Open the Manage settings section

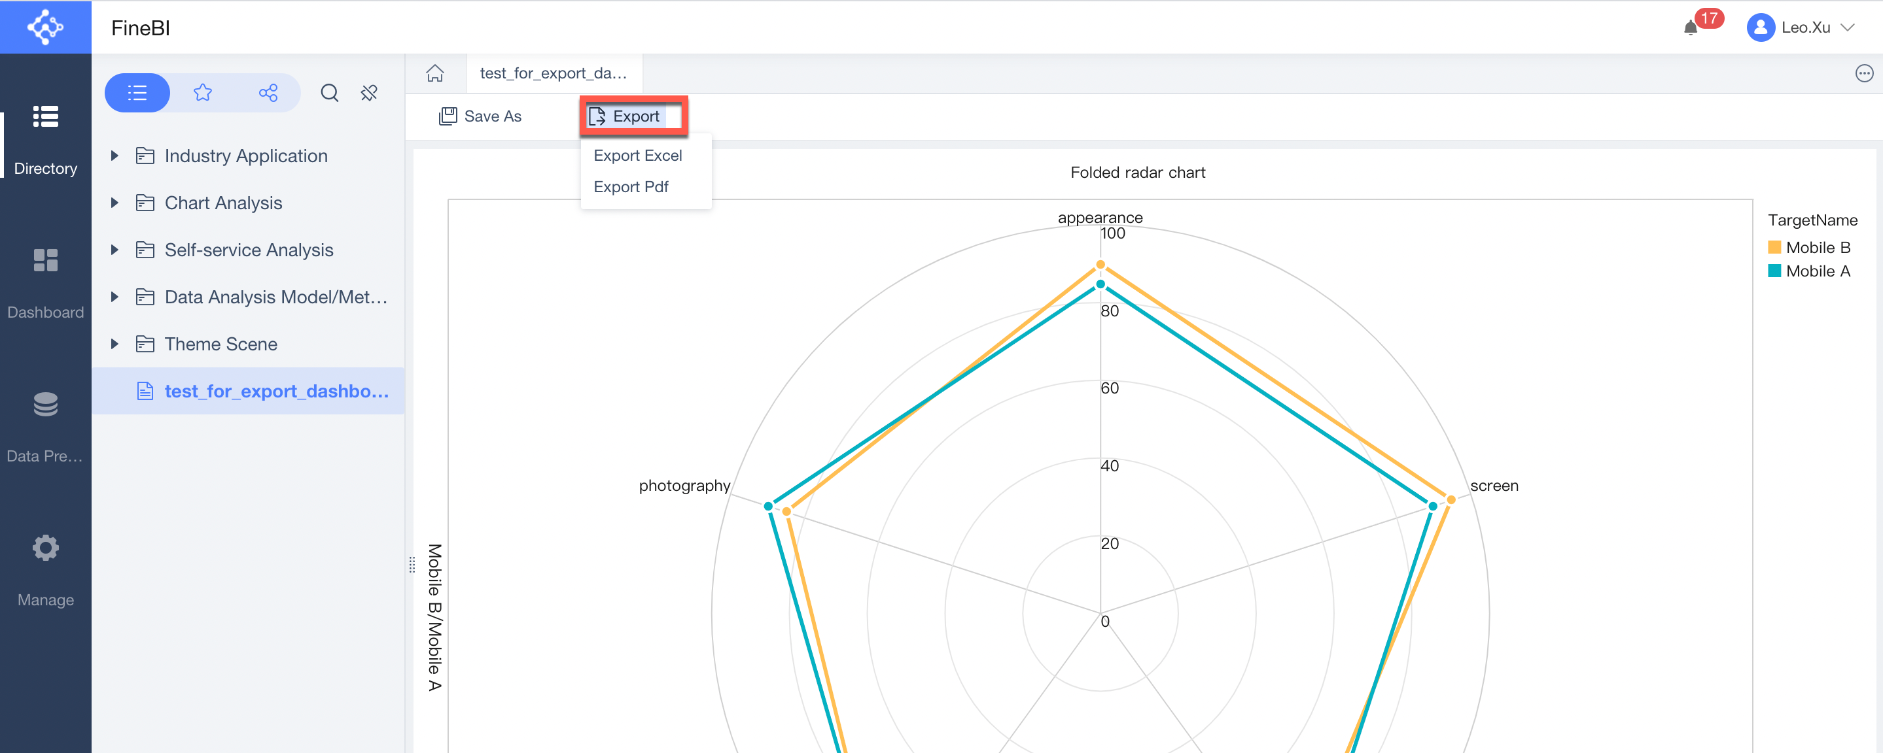pyautogui.click(x=45, y=548)
